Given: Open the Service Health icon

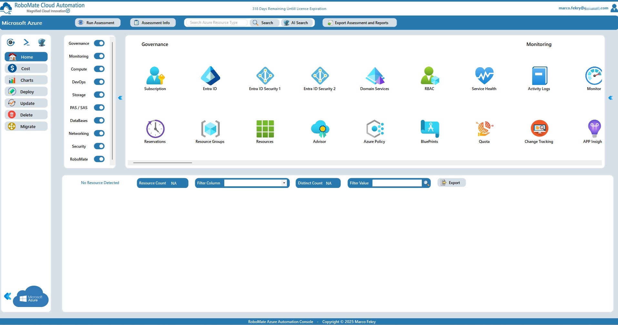Looking at the screenshot, I should pos(484,76).
